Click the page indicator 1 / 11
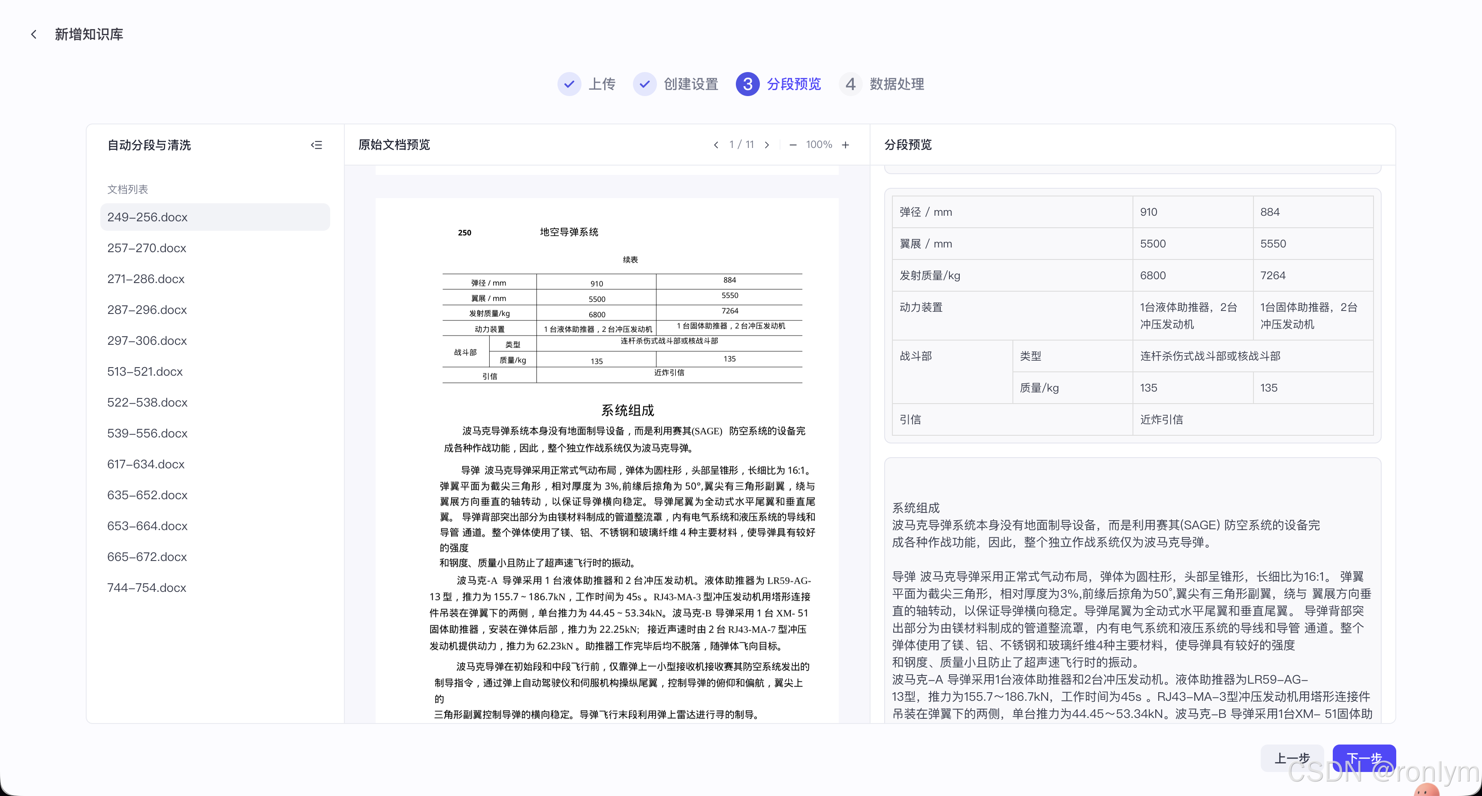This screenshot has height=796, width=1482. pos(741,145)
